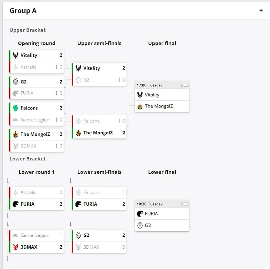
Task: Collapse the Group A section arrow
Action: point(261,11)
